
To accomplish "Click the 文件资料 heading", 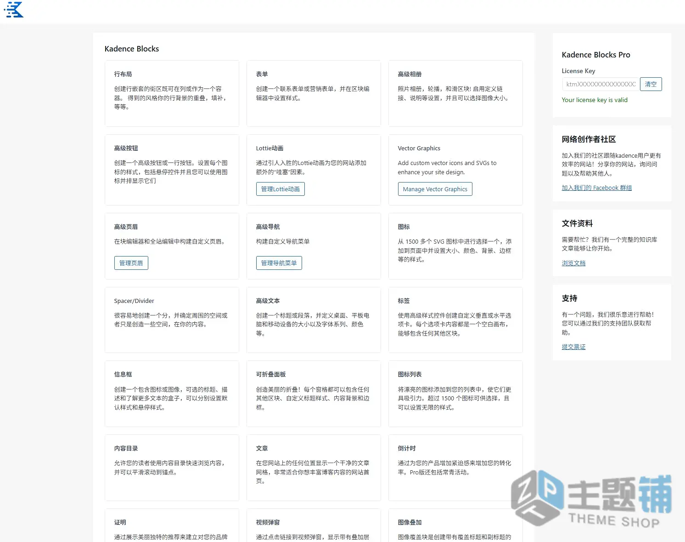I will 577,223.
